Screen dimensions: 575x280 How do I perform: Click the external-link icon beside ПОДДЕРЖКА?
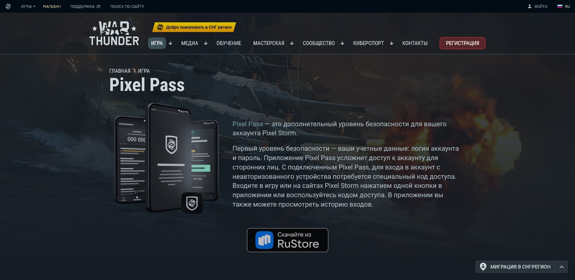(x=98, y=6)
